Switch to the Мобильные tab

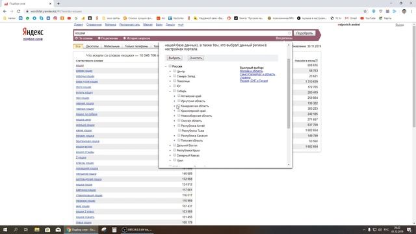coord(111,46)
